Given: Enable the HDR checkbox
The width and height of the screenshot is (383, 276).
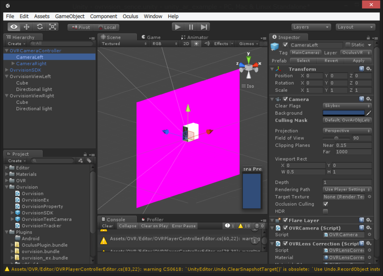Looking at the screenshot, I should pos(326,211).
